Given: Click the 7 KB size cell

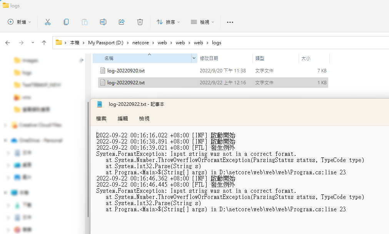Looking at the screenshot, I should click(x=322, y=71).
